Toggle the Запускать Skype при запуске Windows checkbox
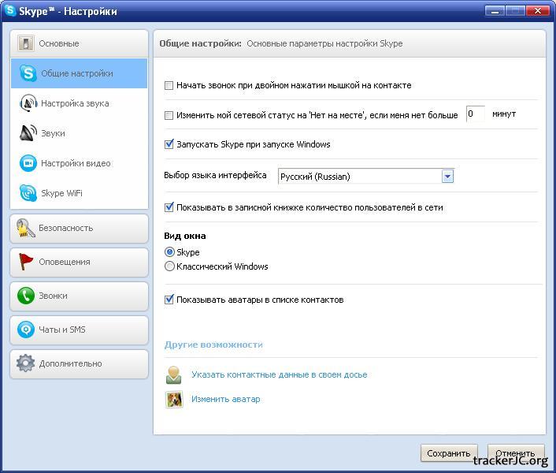556x473 pixels. point(169,144)
